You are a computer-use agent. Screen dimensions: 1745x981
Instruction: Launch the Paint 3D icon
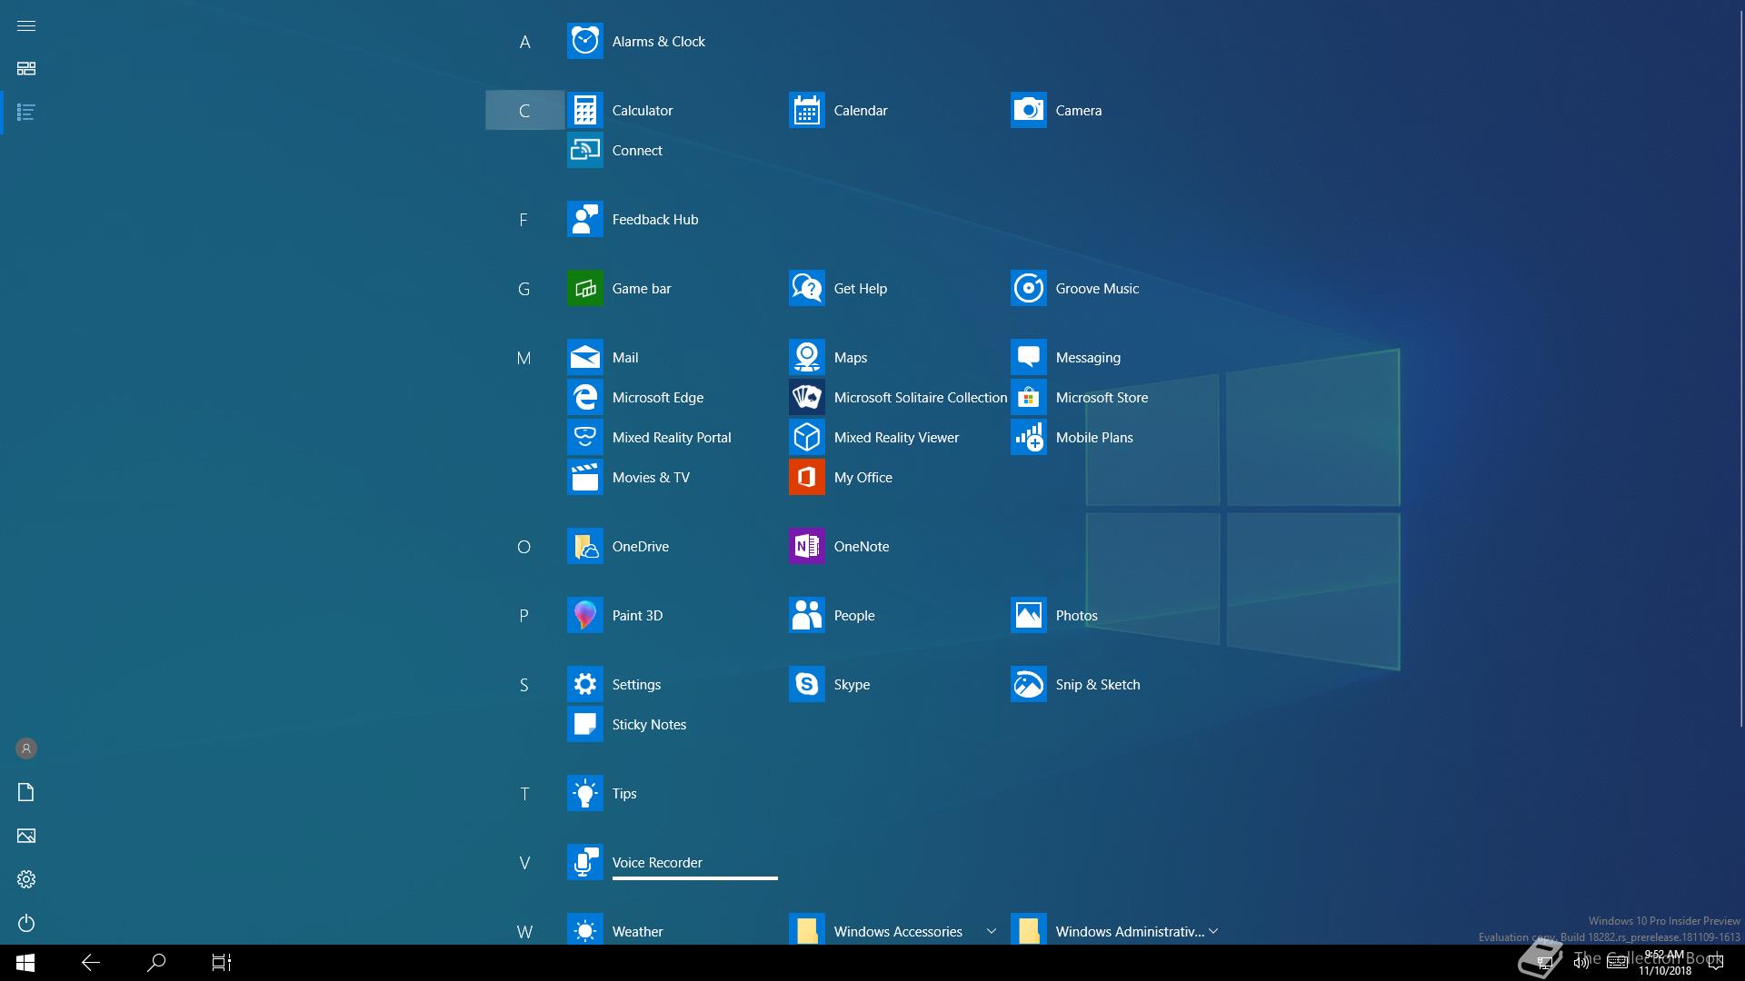coord(584,616)
